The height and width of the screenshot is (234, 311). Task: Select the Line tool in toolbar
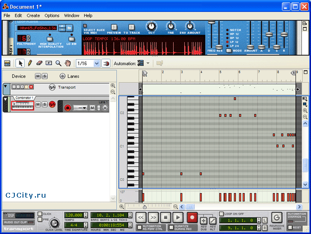pyautogui.click(x=49, y=63)
